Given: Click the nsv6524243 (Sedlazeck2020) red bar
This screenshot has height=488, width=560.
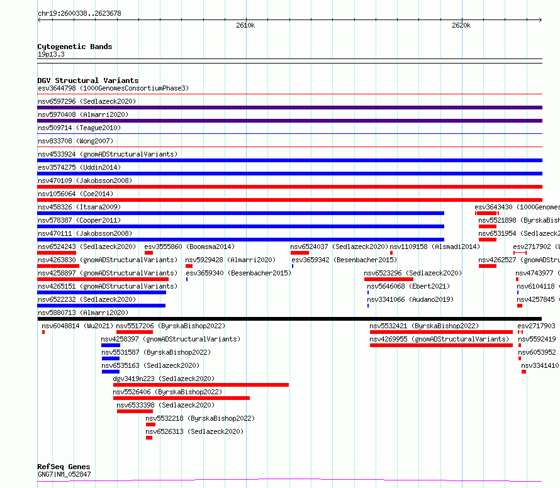Looking at the screenshot, I should (x=57, y=253).
